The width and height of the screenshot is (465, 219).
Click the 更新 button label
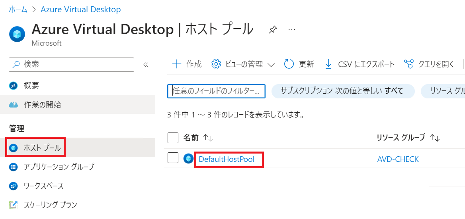[306, 64]
